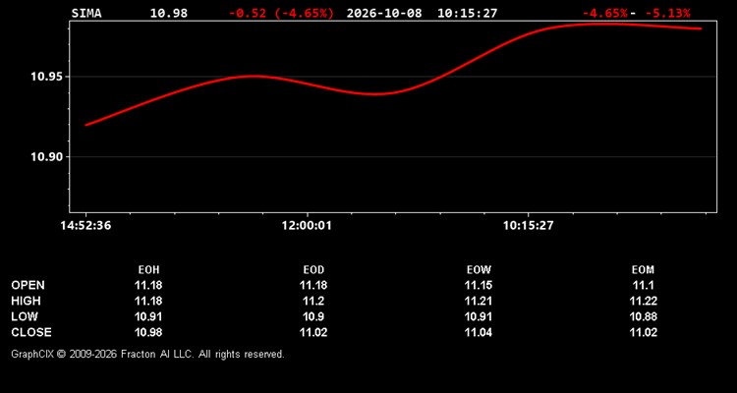Image resolution: width=737 pixels, height=393 pixels.
Task: Click the EOW close value 11.04
Action: pyautogui.click(x=479, y=332)
